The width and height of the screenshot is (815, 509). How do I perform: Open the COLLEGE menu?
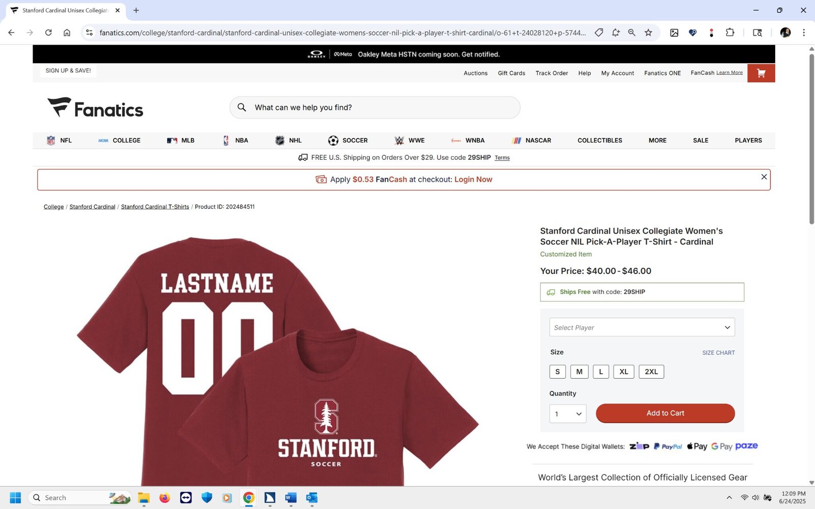(119, 140)
